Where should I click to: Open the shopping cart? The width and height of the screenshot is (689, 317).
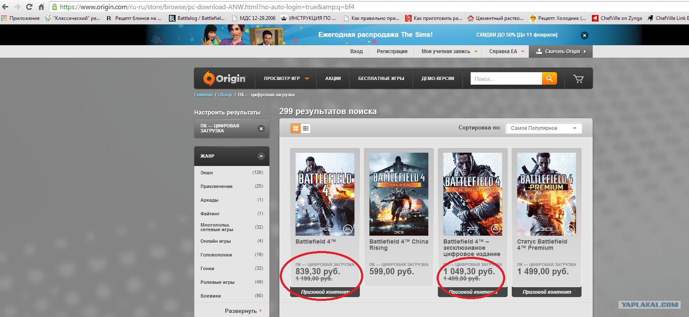[x=578, y=78]
